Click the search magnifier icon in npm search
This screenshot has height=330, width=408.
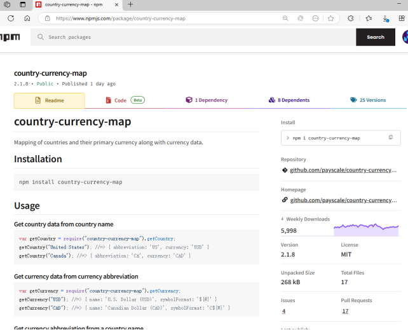point(40,37)
